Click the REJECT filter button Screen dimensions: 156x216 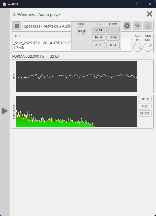145,113
